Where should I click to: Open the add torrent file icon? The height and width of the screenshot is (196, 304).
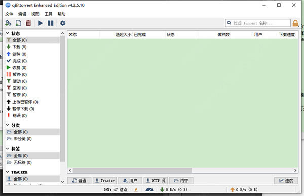click(18, 23)
